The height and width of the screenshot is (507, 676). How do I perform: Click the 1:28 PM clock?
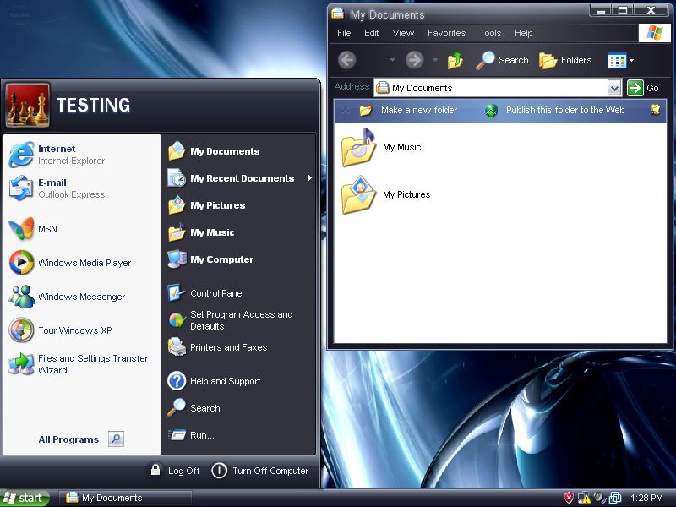pos(646,498)
